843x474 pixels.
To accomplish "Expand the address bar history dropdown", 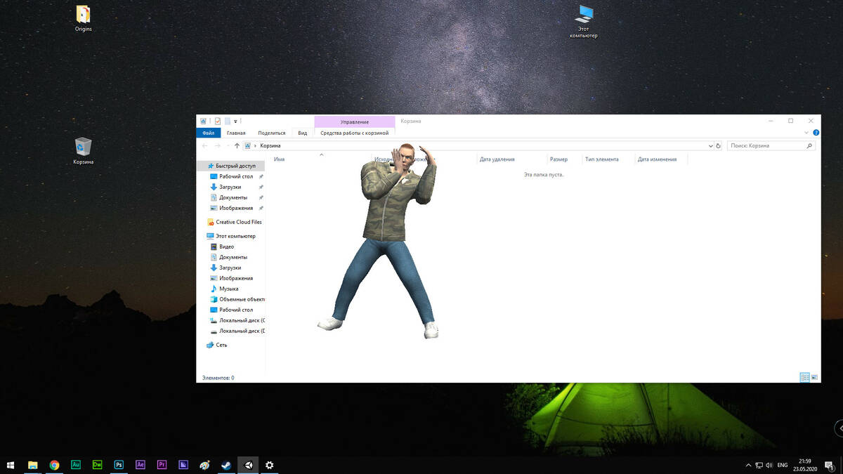I will (711, 145).
